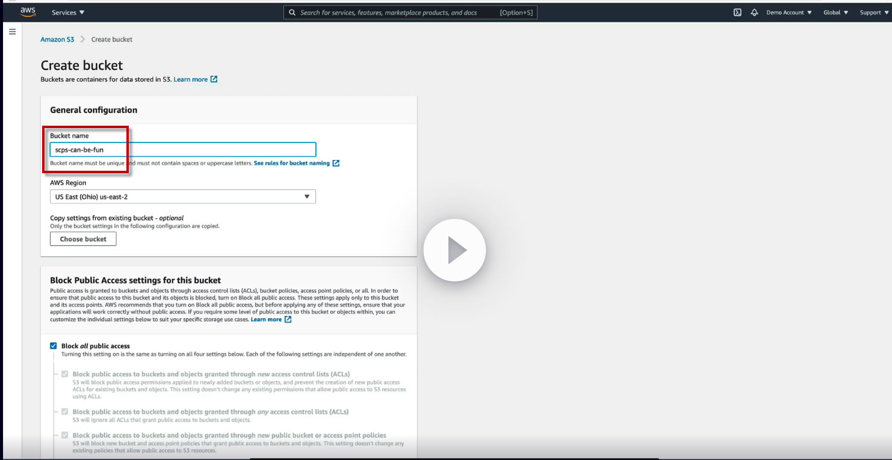This screenshot has height=460, width=892.
Task: Launch CloudShell from the top bar icon
Action: [x=737, y=13]
